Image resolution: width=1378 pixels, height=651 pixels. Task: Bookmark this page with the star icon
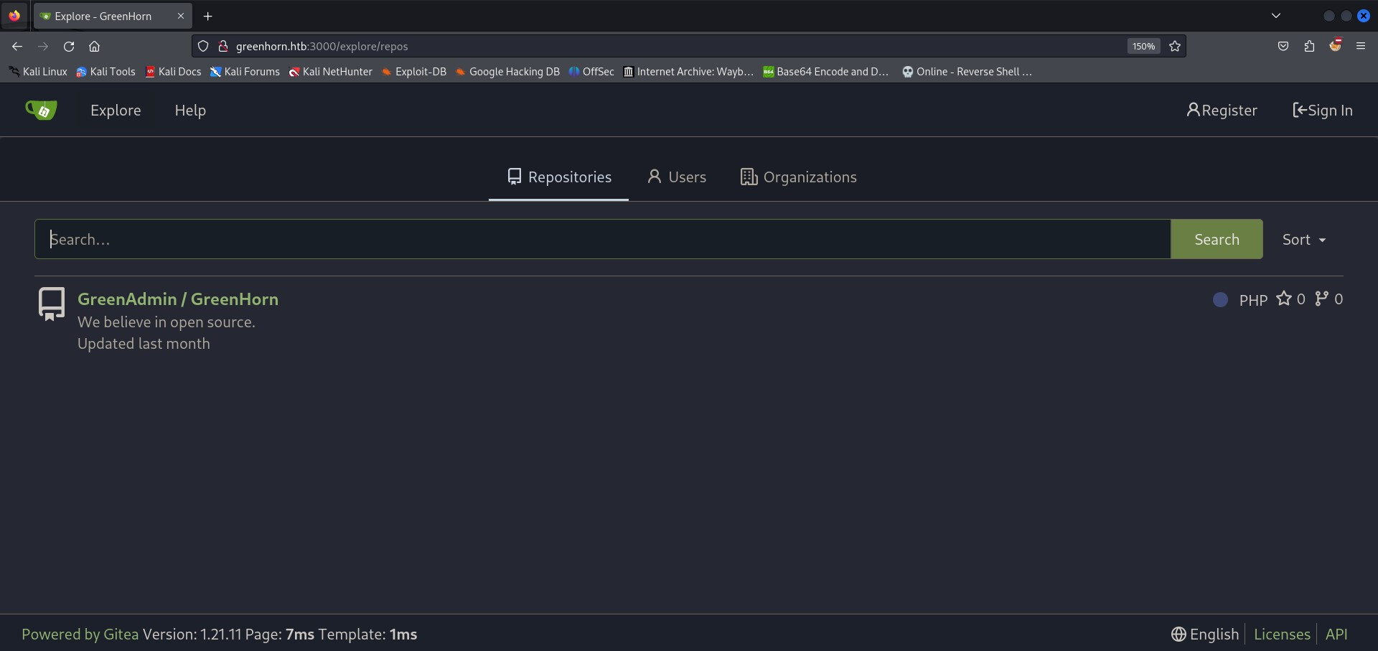point(1175,46)
